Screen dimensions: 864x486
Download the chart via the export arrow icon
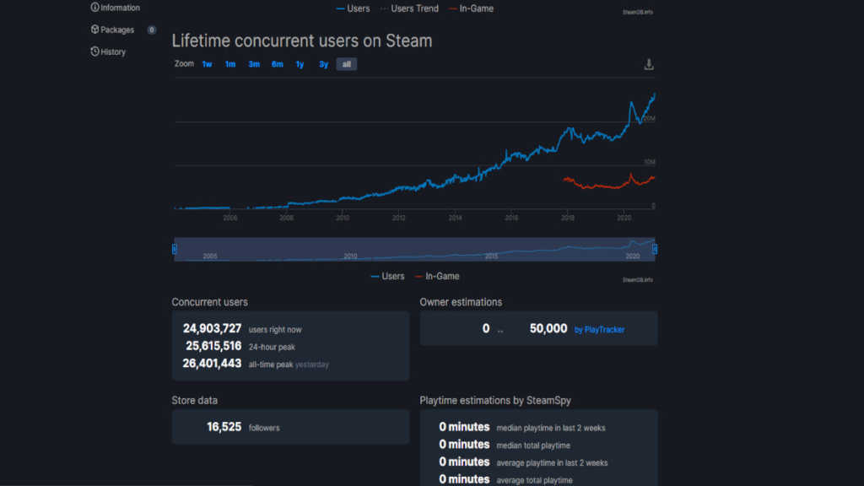(648, 63)
